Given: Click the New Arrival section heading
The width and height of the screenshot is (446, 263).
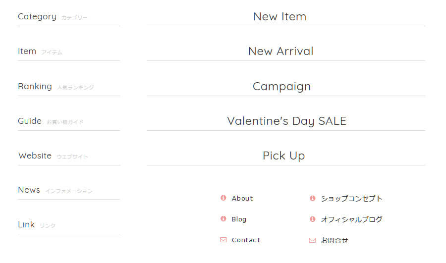Looking at the screenshot, I should pyautogui.click(x=280, y=51).
